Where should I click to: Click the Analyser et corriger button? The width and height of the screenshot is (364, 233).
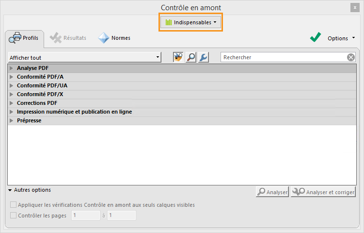[323, 192]
